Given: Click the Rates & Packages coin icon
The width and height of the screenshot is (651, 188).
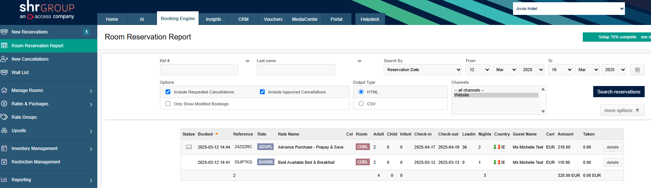Looking at the screenshot, I should [x=4, y=103].
